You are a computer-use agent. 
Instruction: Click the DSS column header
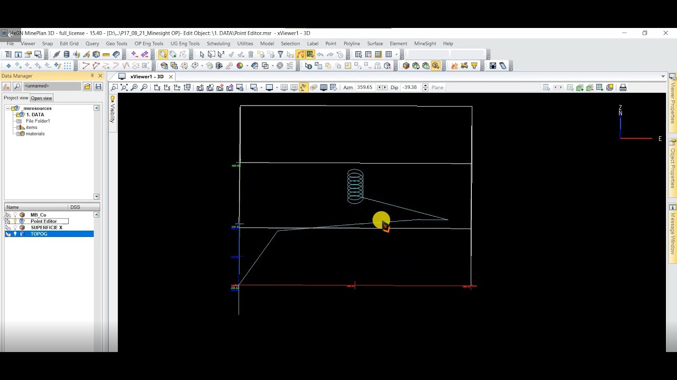[84, 207]
